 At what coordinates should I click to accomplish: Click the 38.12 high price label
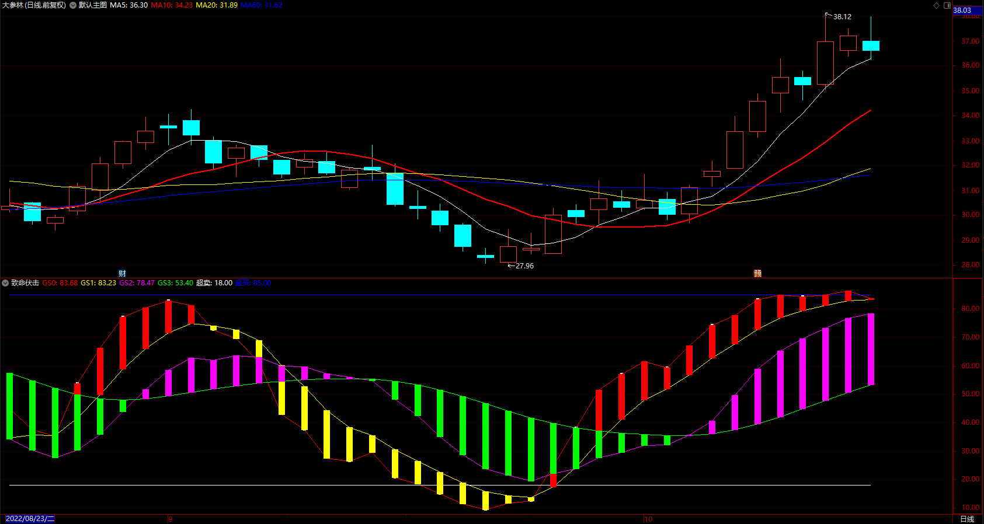click(x=842, y=17)
